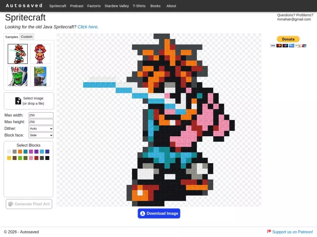The width and height of the screenshot is (317, 237).
Task: Open the Stardew Valley page
Action: [116, 6]
